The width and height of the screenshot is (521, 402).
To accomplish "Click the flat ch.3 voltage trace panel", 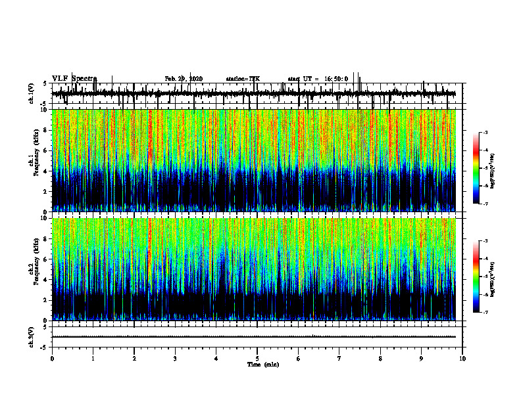I will 257,337.
